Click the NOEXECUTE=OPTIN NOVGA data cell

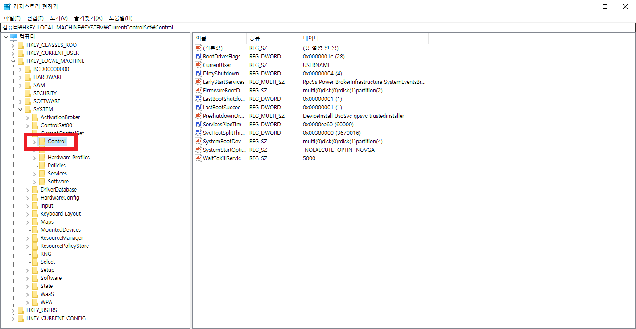[339, 150]
